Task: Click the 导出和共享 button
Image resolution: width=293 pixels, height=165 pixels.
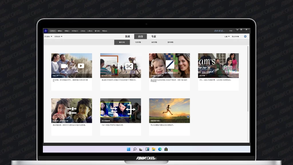Action: [x=235, y=36]
